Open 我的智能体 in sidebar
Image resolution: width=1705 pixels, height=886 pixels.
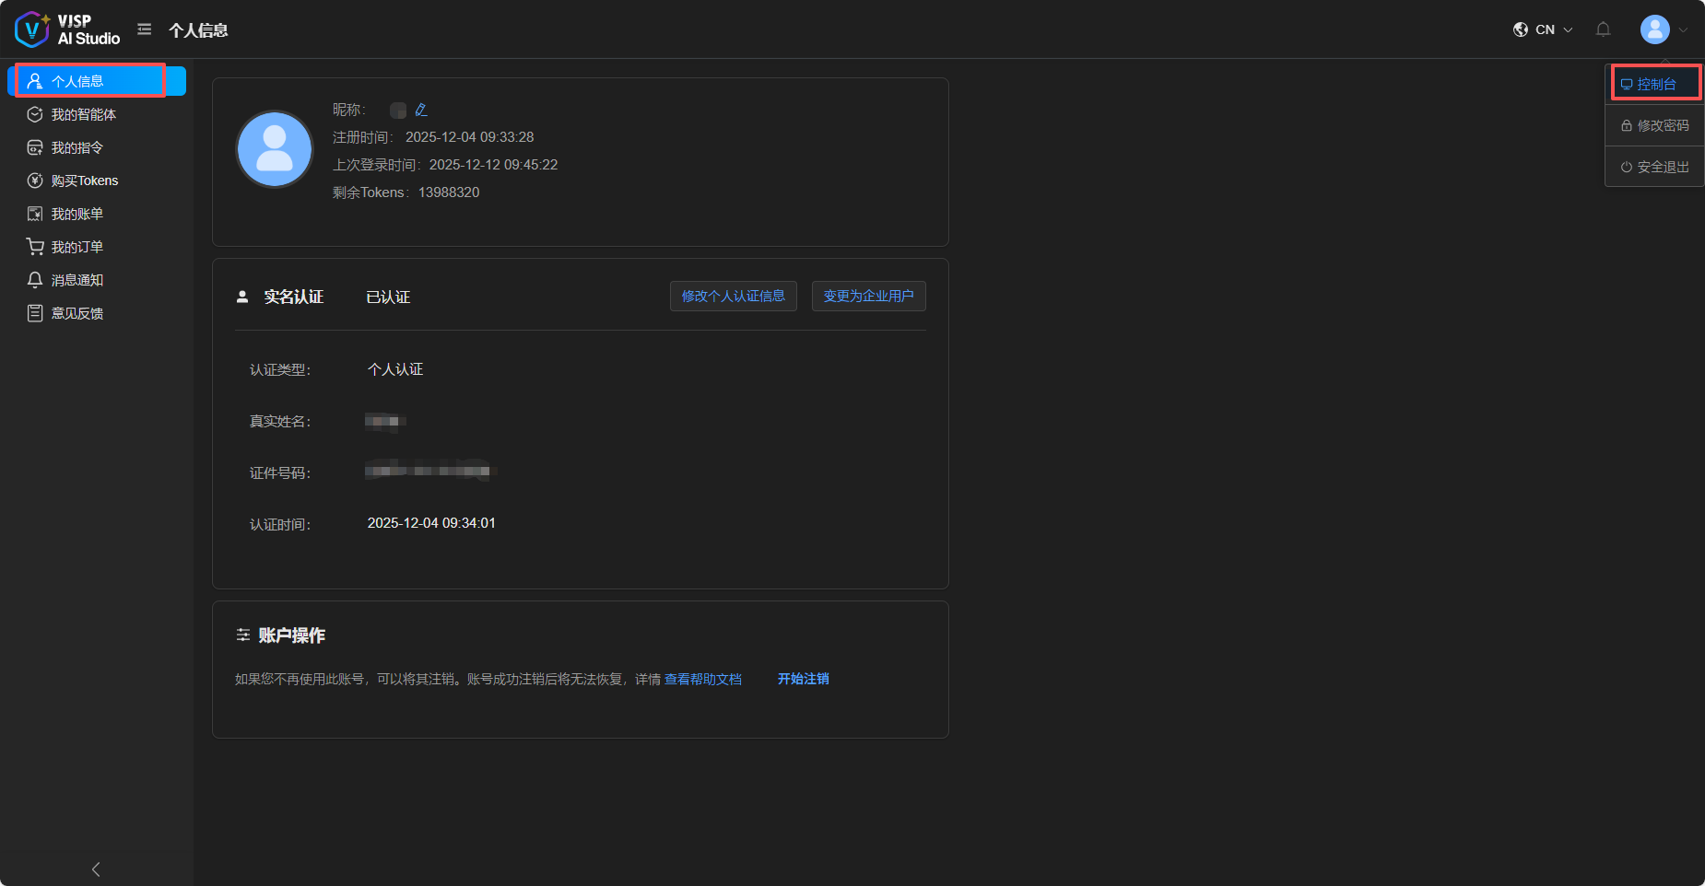pyautogui.click(x=84, y=114)
